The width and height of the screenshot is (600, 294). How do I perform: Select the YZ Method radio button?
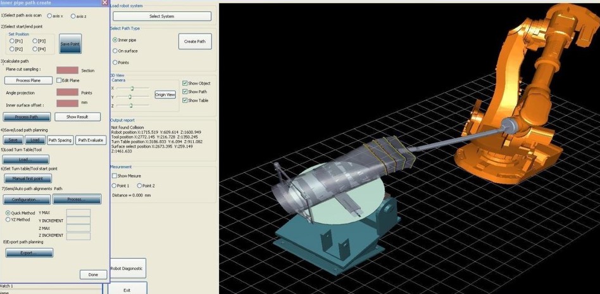pos(8,220)
